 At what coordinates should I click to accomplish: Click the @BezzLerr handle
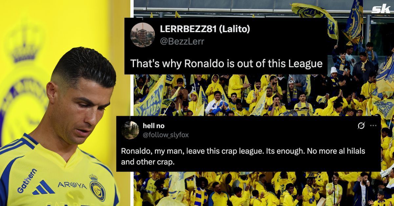pyautogui.click(x=182, y=42)
